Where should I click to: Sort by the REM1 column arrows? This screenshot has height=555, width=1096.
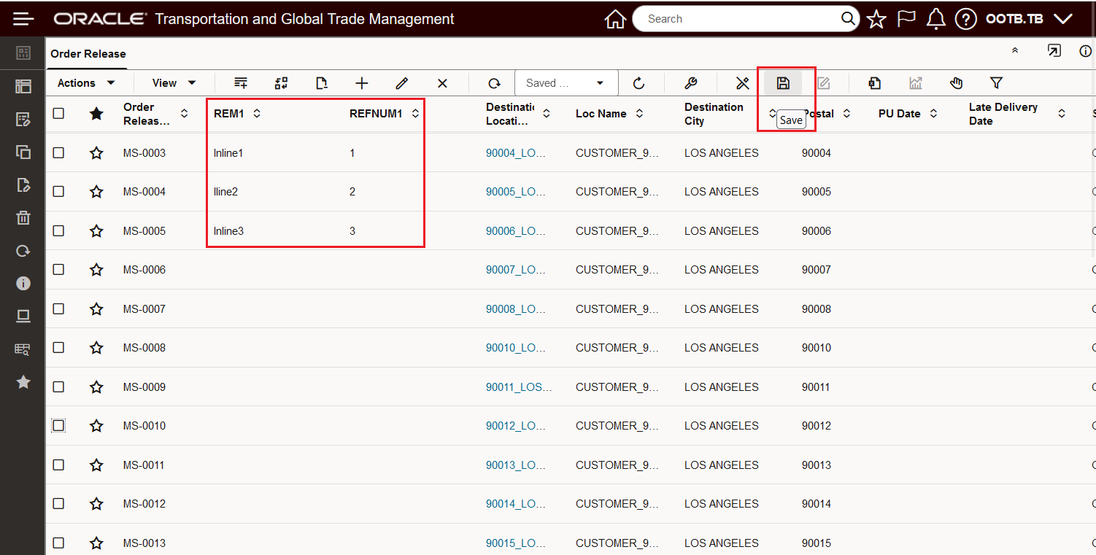pyautogui.click(x=257, y=114)
